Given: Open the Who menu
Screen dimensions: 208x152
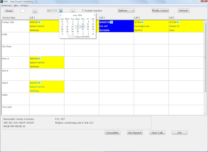Looking at the screenshot, I should point(16,6).
